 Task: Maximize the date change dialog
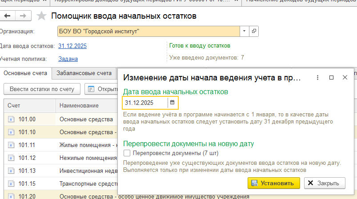coord(332,78)
